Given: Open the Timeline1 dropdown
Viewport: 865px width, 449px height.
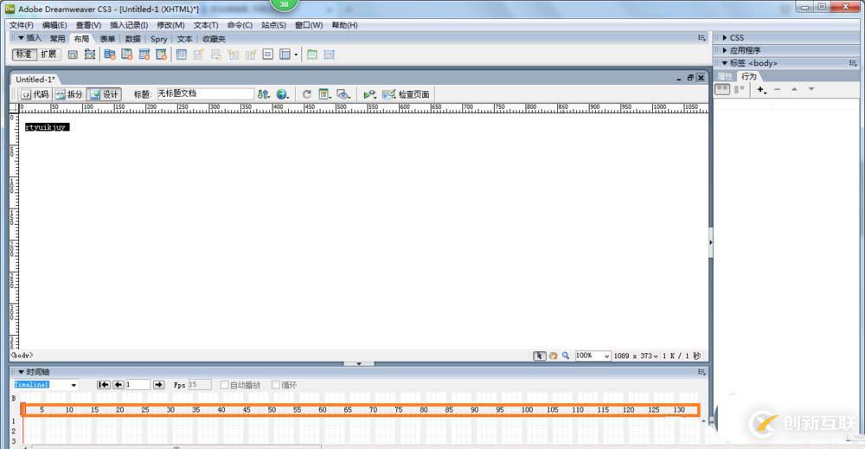Looking at the screenshot, I should click(74, 385).
